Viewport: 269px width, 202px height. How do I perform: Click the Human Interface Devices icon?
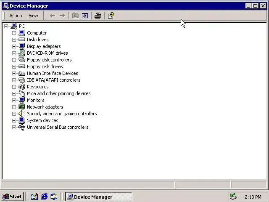[22, 73]
